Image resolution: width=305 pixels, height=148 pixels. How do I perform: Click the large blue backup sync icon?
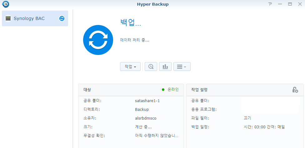coord(98,40)
